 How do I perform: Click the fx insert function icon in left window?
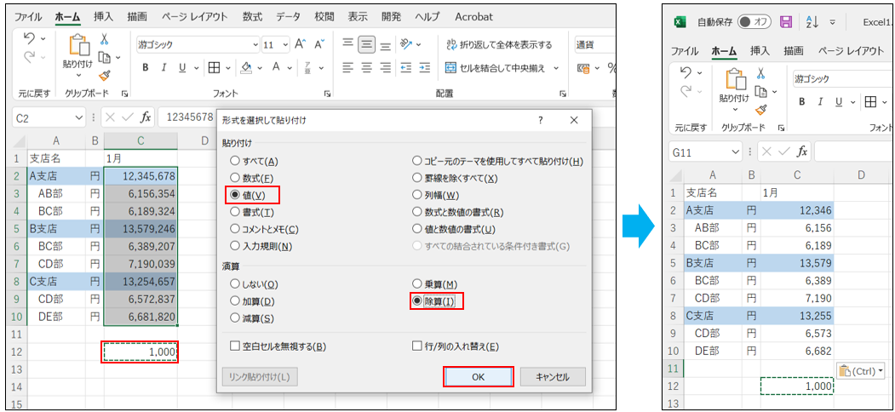pos(146,117)
